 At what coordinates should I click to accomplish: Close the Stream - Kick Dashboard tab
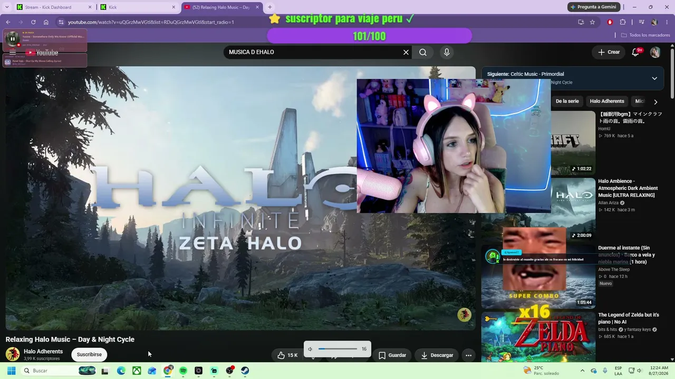(x=90, y=7)
